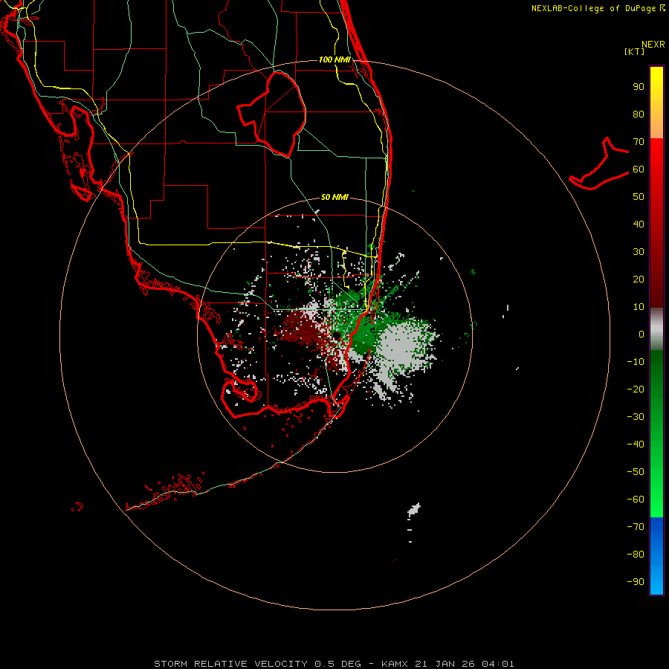The width and height of the screenshot is (669, 669).
Task: Select the -80 knot scale label
Action: tap(636, 555)
